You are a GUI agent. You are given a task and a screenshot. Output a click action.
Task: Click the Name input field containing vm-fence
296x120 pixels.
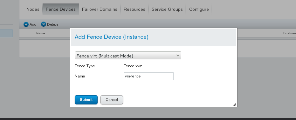click(148, 76)
